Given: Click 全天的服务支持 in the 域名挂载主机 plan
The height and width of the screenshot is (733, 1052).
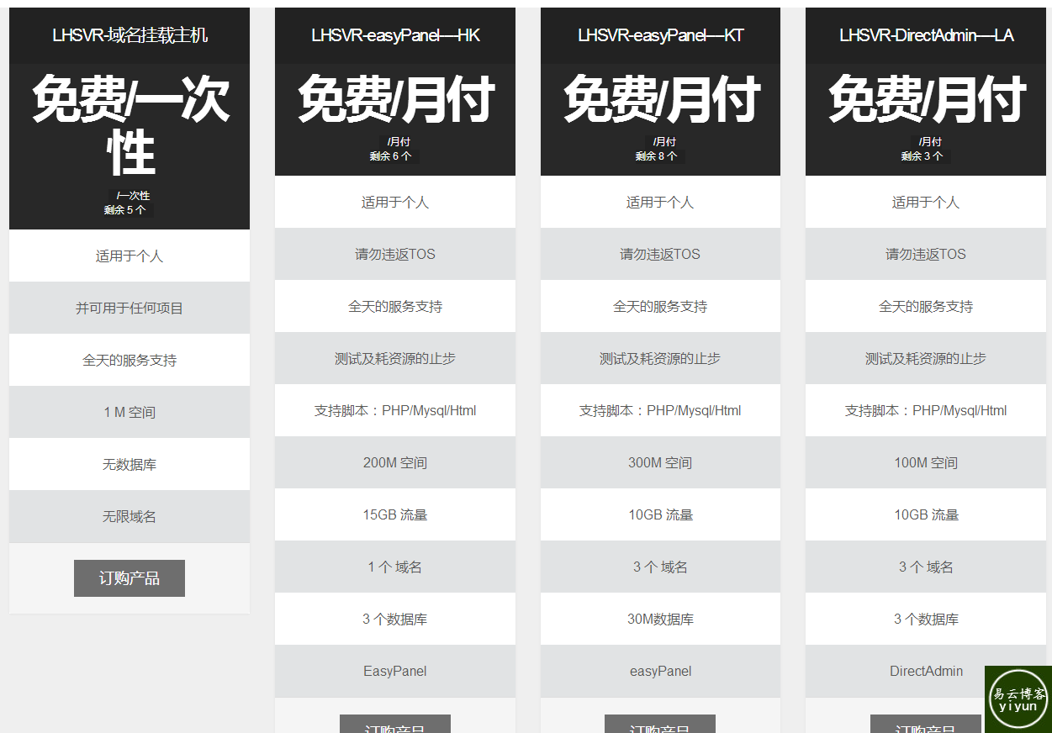Looking at the screenshot, I should pos(130,360).
